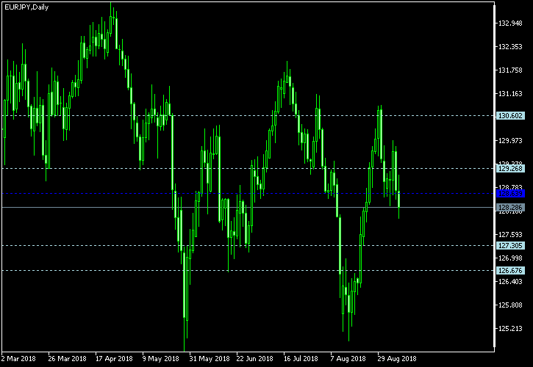Click the 125.808 price axis value
This screenshot has height=367, width=533.
[510, 305]
